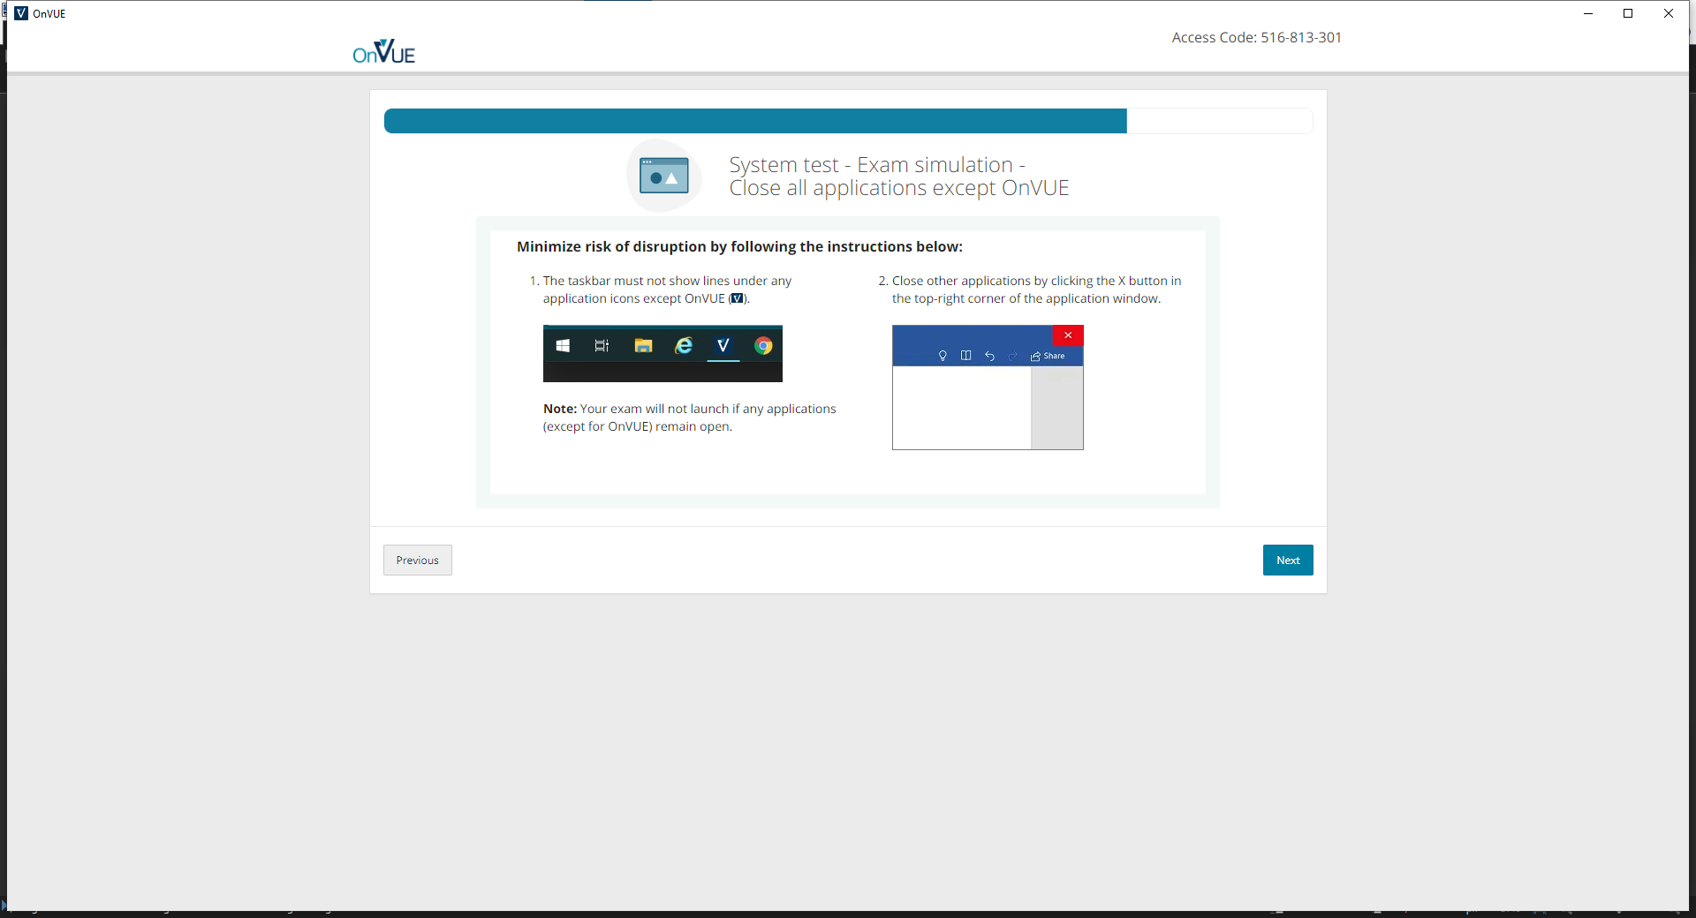Click the OnVUE title bar app icon
Viewport: 1696px width, 918px height.
21,13
